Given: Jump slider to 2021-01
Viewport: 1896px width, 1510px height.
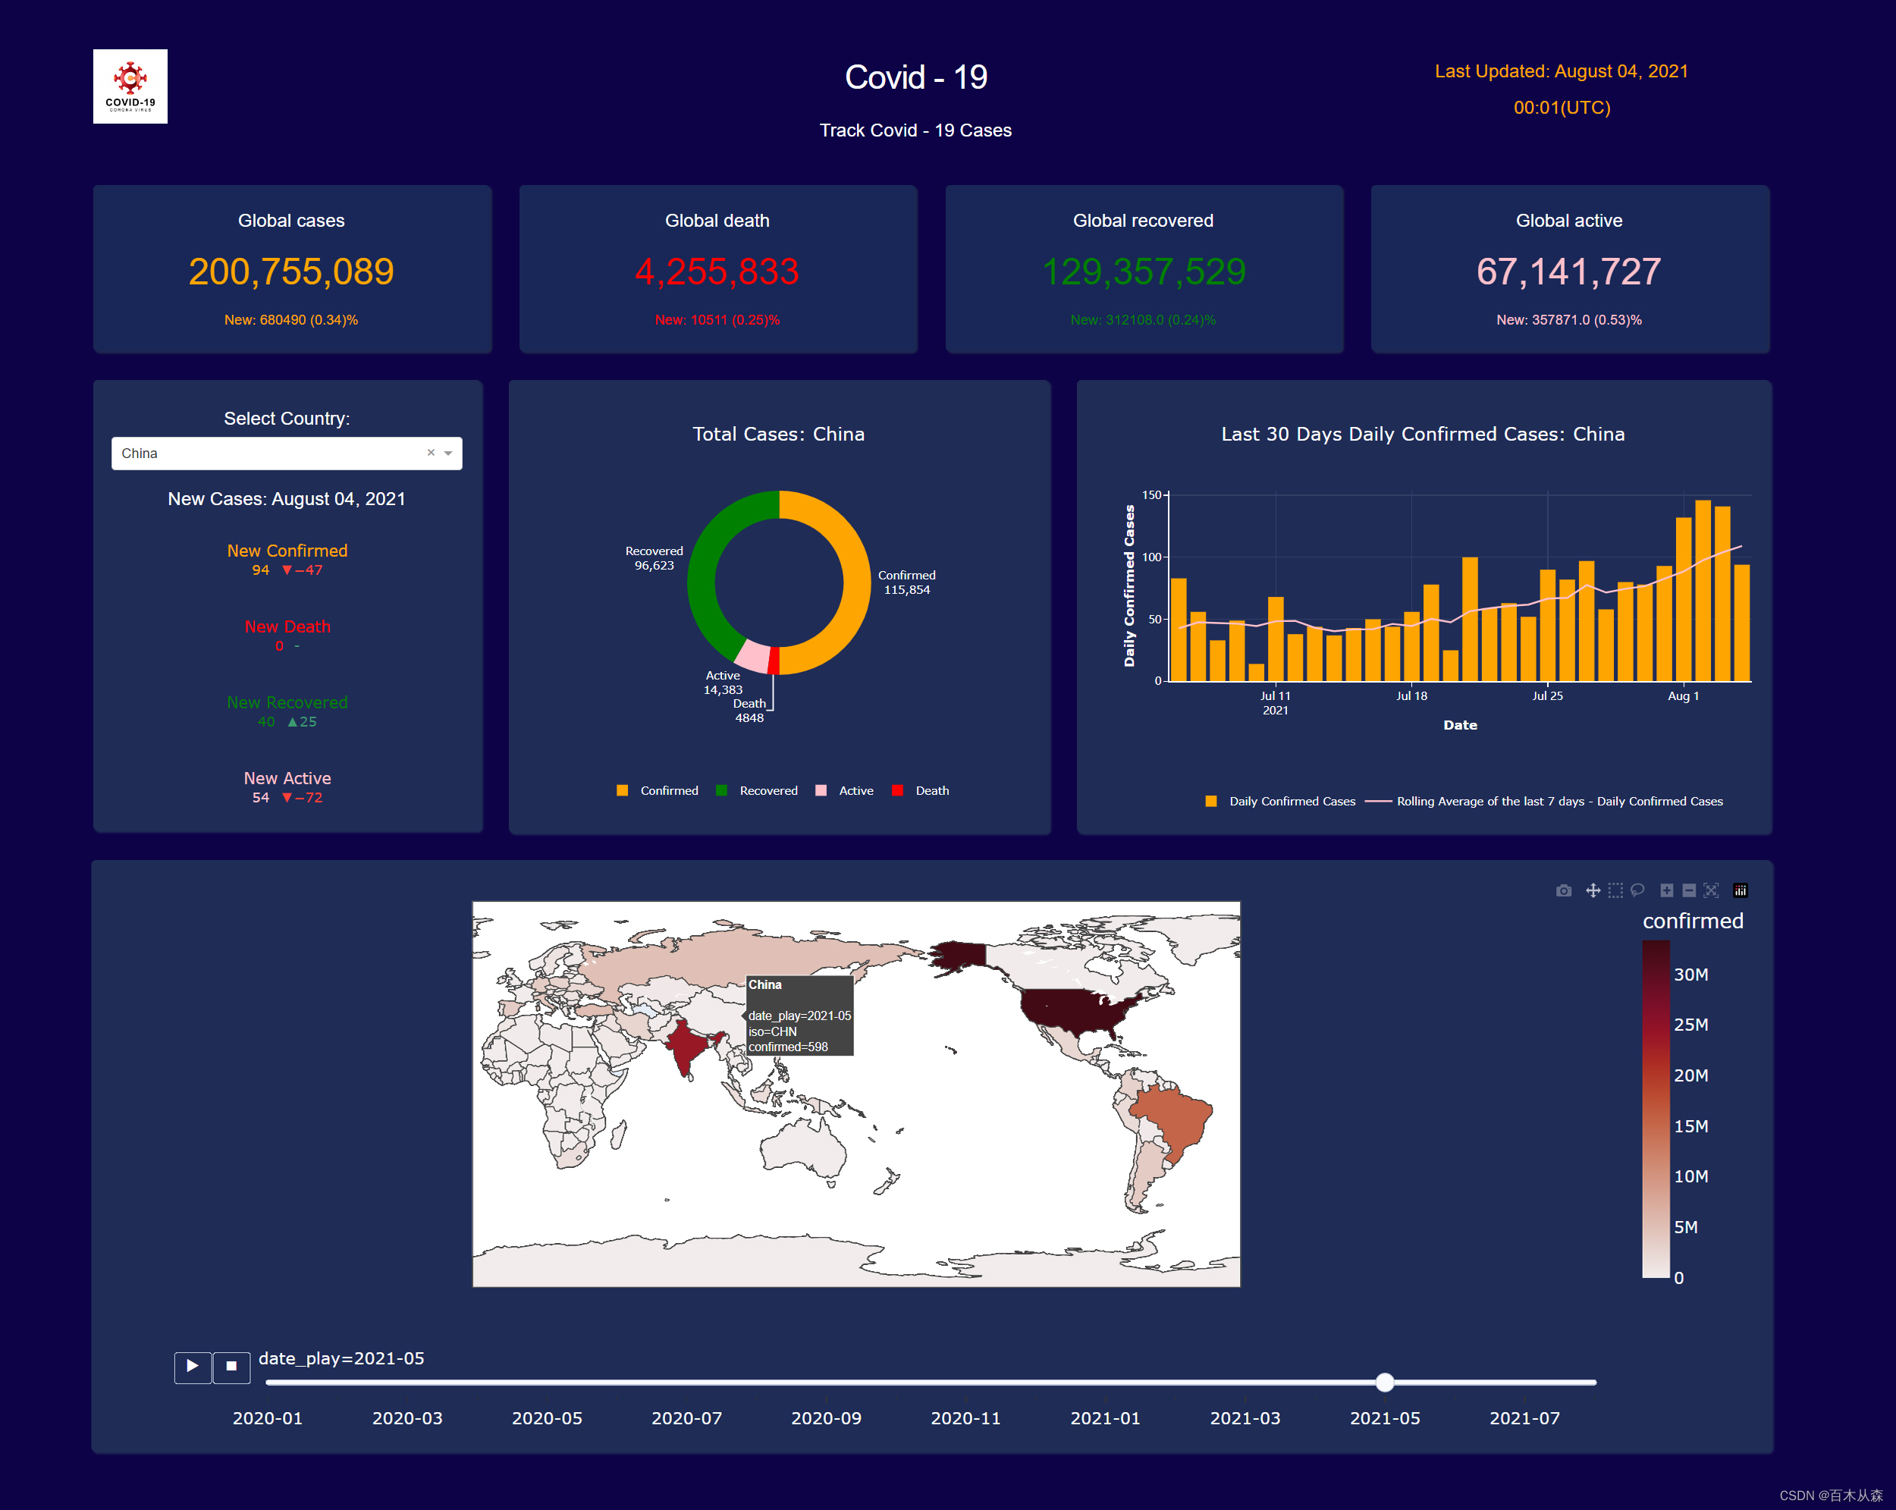Looking at the screenshot, I should 1106,1417.
